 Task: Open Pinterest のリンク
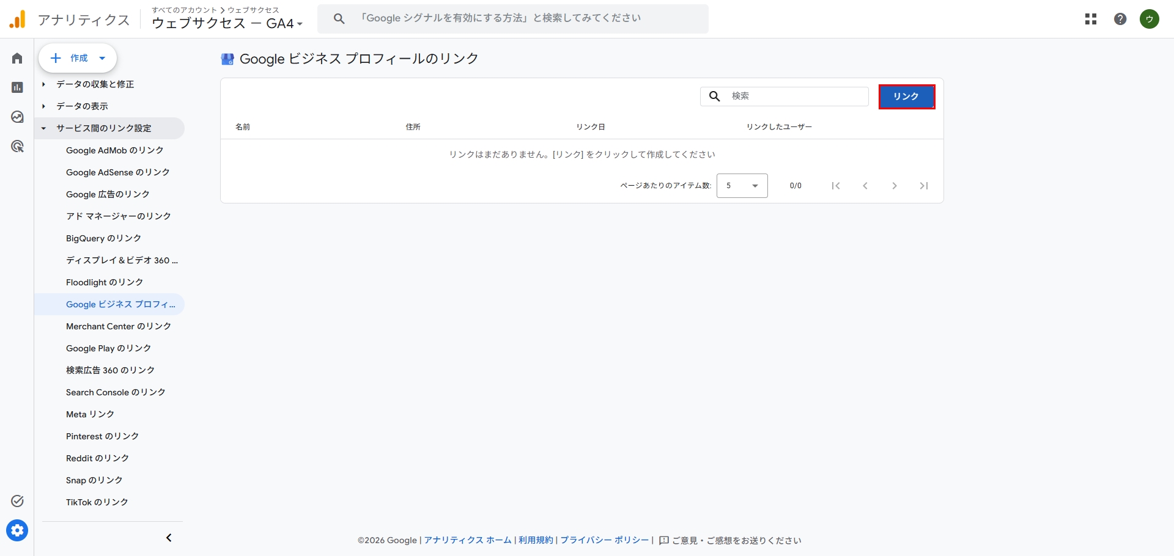(x=103, y=436)
